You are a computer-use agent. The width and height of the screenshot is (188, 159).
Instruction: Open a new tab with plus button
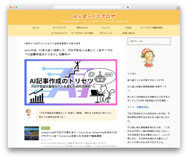click(x=178, y=8)
